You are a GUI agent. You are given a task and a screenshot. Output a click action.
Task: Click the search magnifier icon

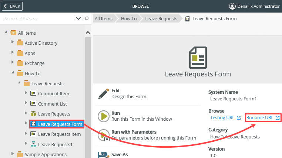[x=87, y=18]
